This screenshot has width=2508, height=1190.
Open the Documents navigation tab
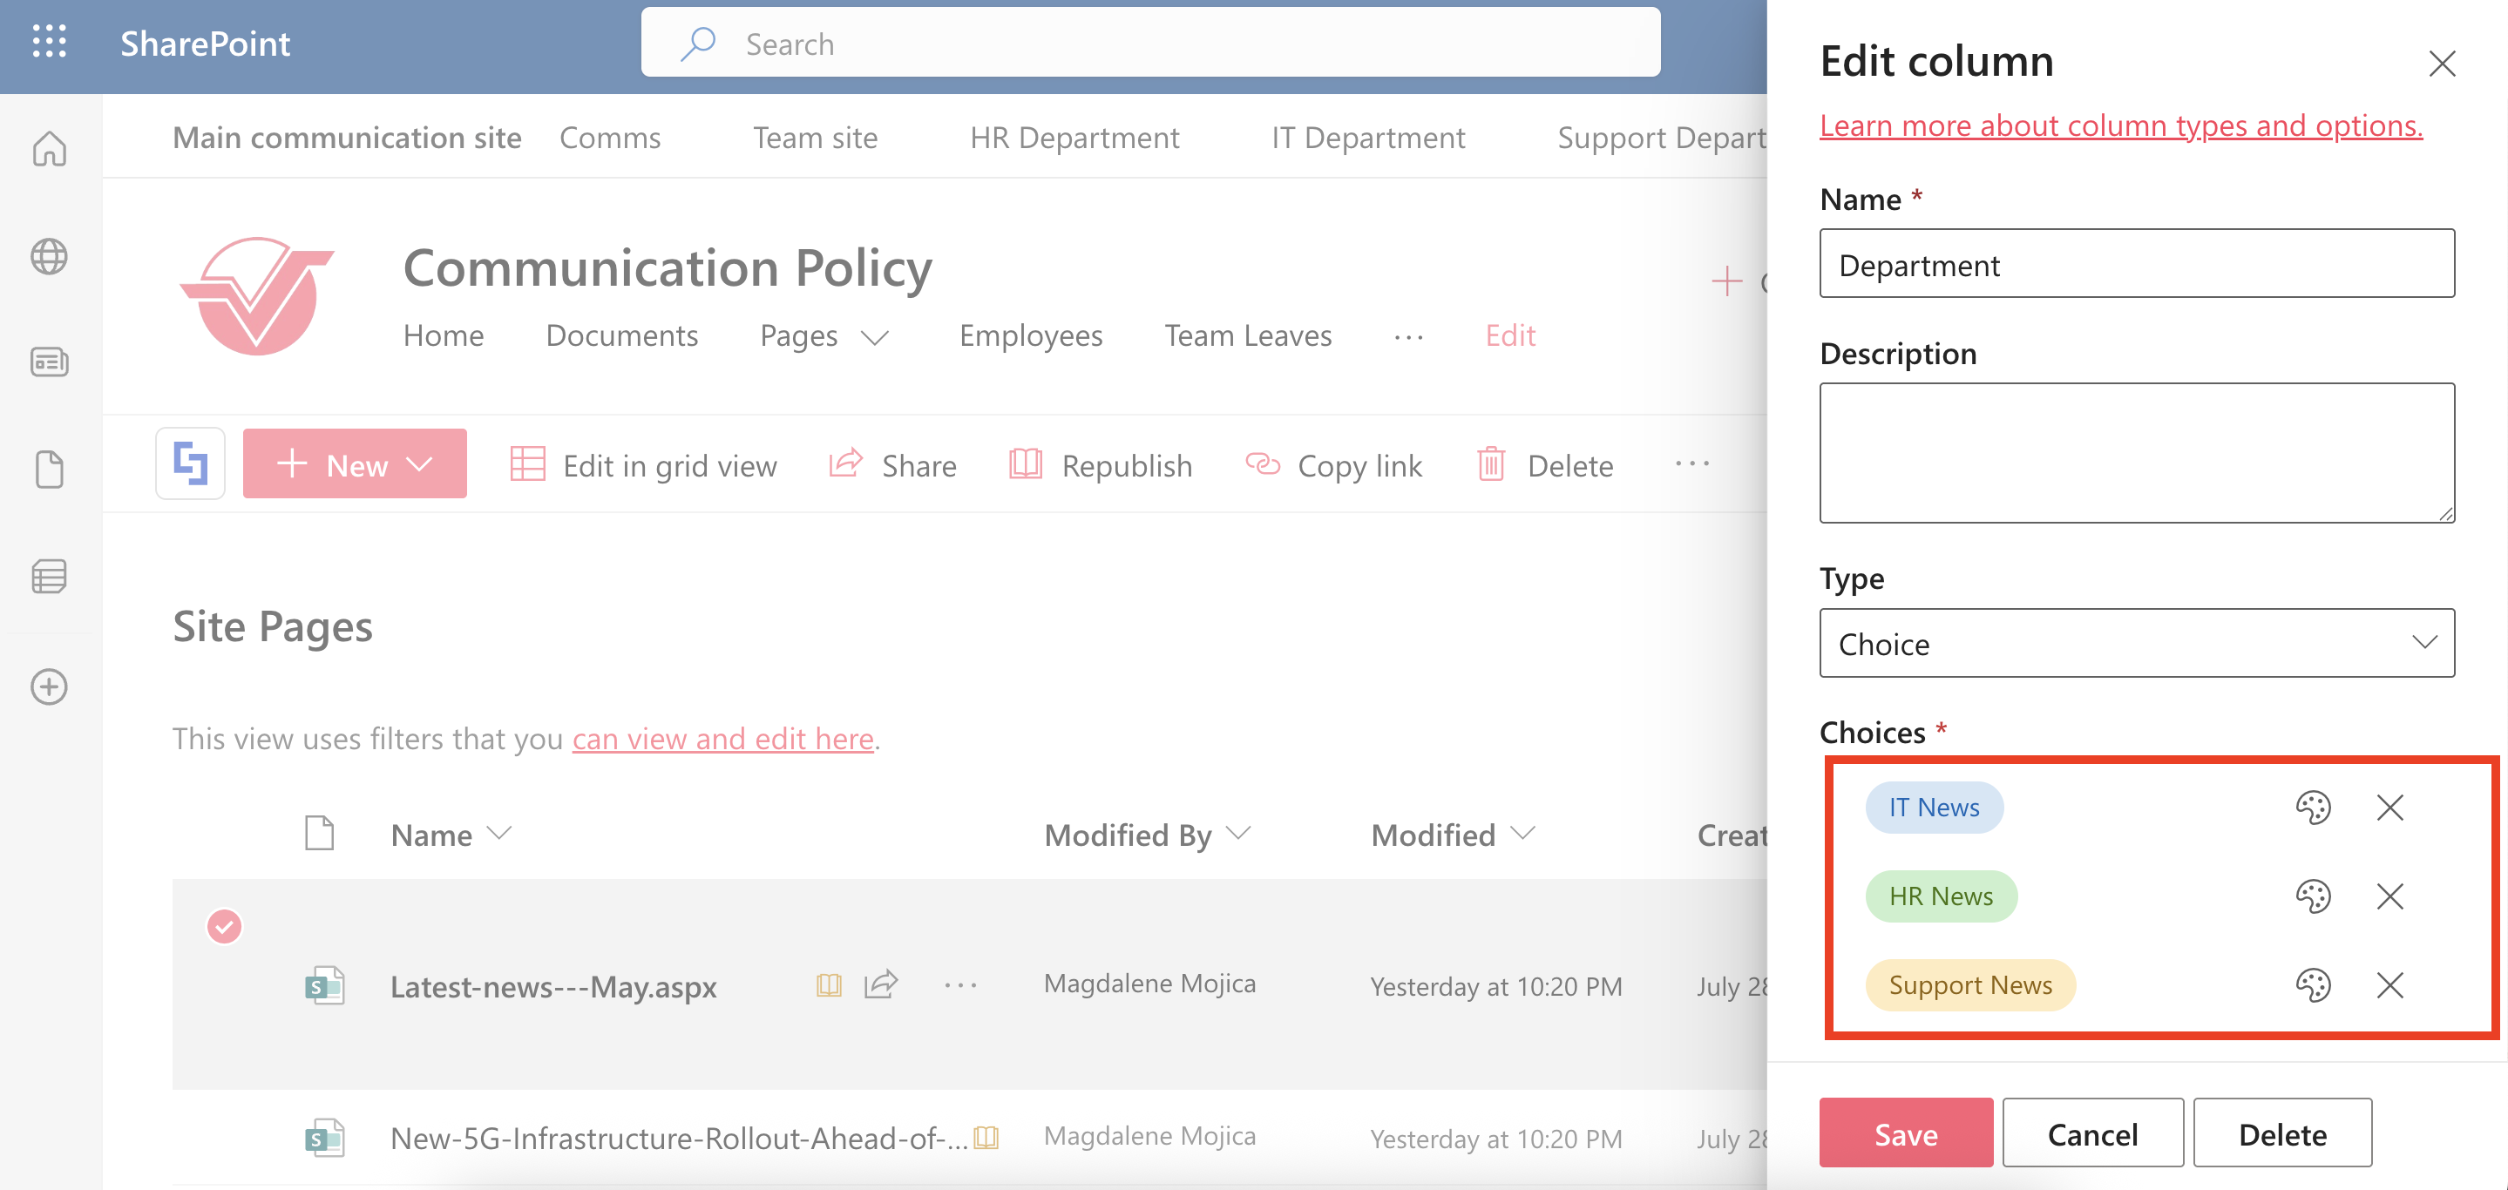click(x=621, y=335)
